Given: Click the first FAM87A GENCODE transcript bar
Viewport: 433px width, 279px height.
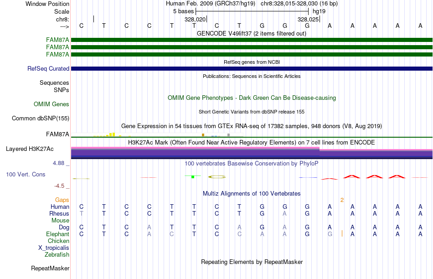Looking at the screenshot, I should 252,40.
